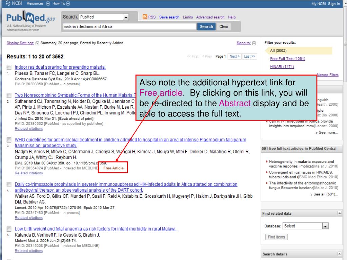Expand the Send to dropdown arrow
The width and height of the screenshot is (347, 260).
click(254, 43)
